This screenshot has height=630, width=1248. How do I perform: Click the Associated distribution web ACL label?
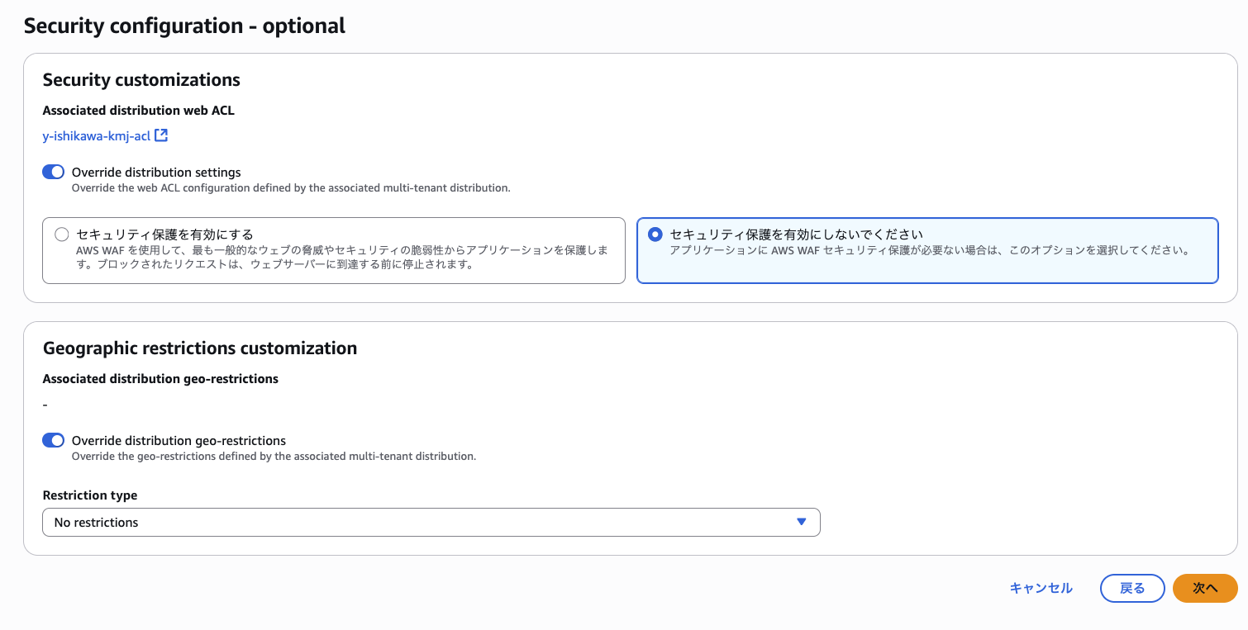tap(138, 110)
